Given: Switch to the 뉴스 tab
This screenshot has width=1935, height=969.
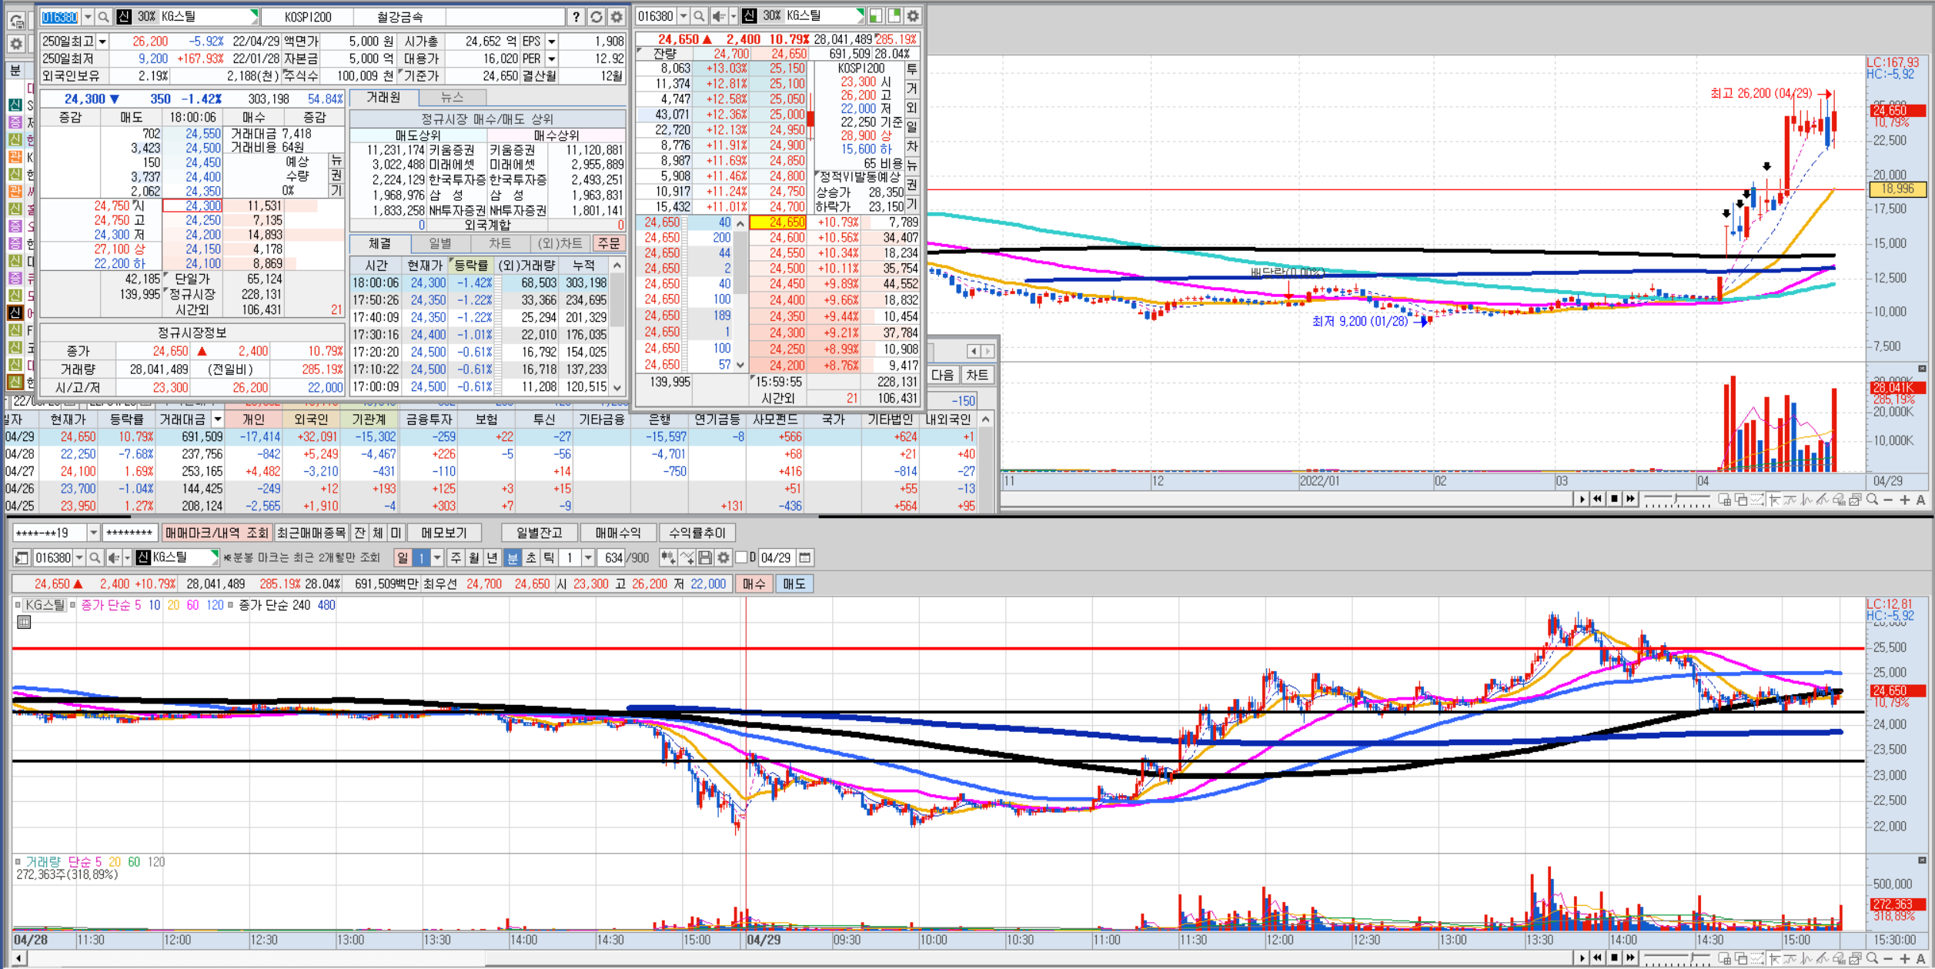Looking at the screenshot, I should click(452, 97).
